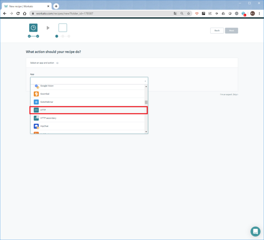Click I'm an expert, Skip link
The height and width of the screenshot is (240, 264).
tap(229, 94)
